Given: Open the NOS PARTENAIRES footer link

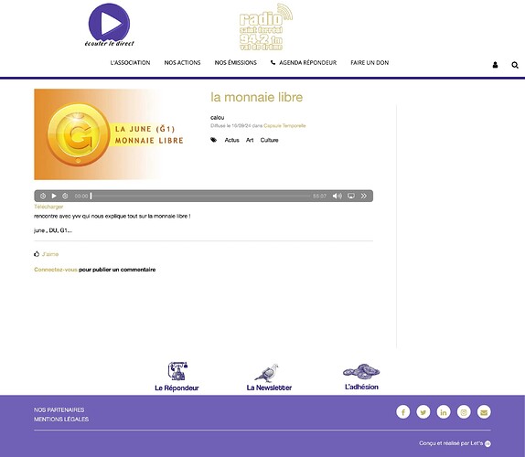Looking at the screenshot, I should point(59,409).
